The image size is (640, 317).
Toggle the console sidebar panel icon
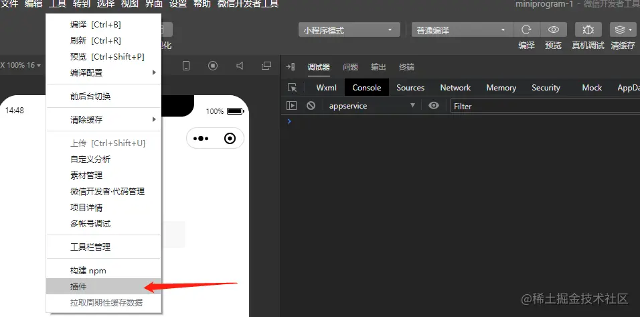click(291, 106)
